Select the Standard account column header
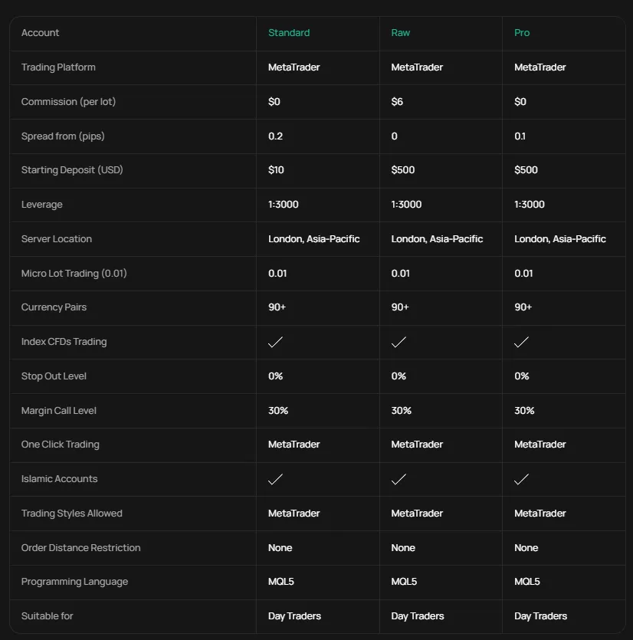Image resolution: width=633 pixels, height=640 pixels. point(289,33)
